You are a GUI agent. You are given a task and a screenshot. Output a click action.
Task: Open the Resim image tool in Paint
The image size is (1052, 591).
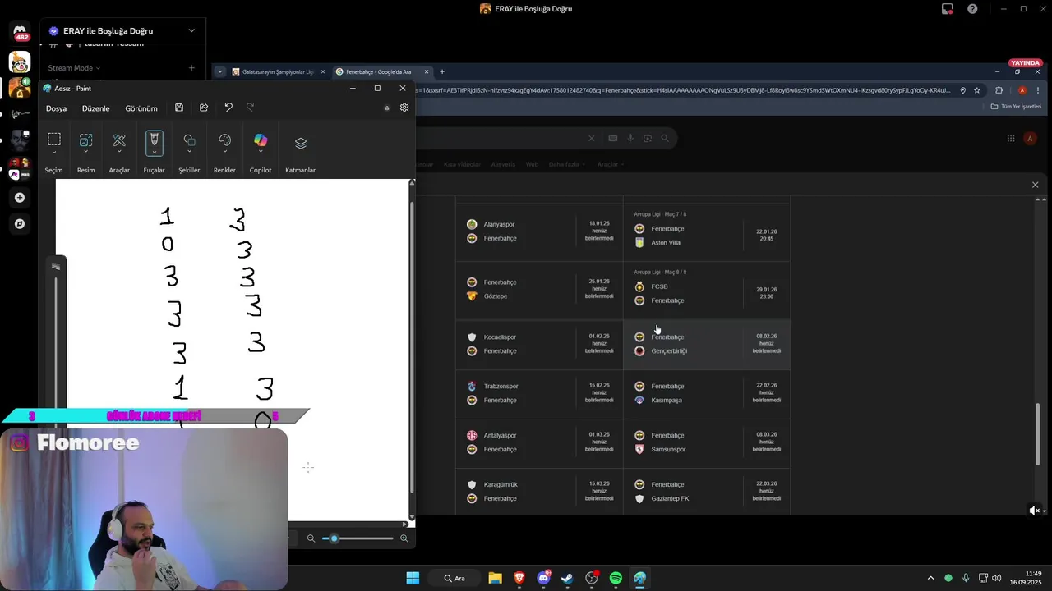point(85,140)
